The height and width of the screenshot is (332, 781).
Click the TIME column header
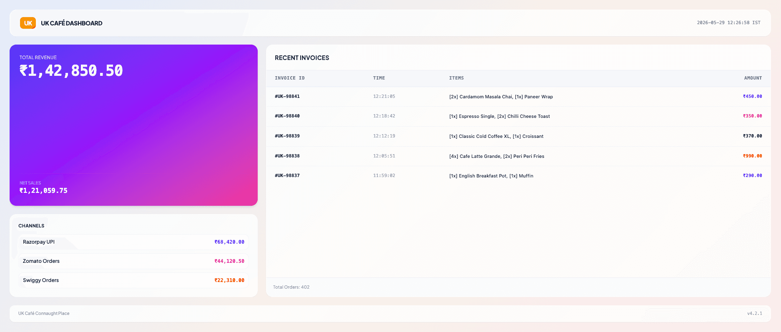point(379,78)
